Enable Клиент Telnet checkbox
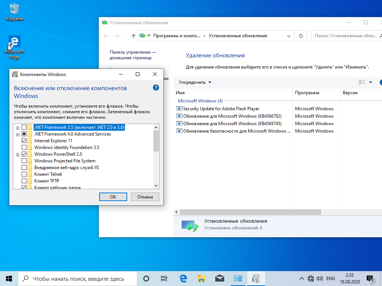382x286 pixels. pos(24,174)
